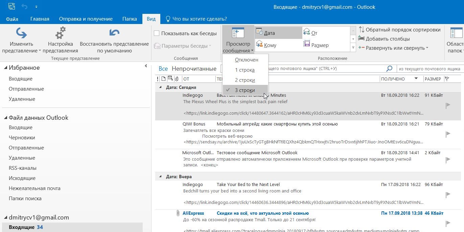The image size is (464, 232).
Task: Click the Message Preview icon
Action: (238, 33)
